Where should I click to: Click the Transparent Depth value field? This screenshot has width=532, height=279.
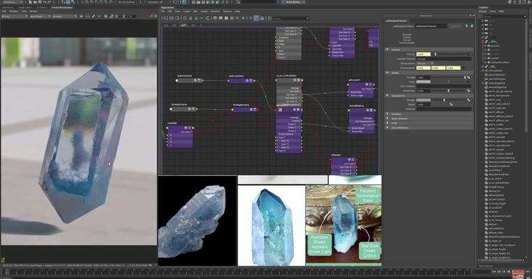(x=423, y=105)
